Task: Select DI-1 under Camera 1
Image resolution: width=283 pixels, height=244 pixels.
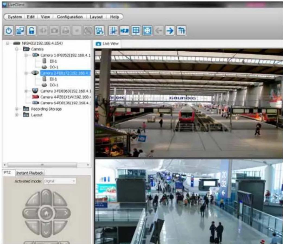Action: [x=53, y=61]
